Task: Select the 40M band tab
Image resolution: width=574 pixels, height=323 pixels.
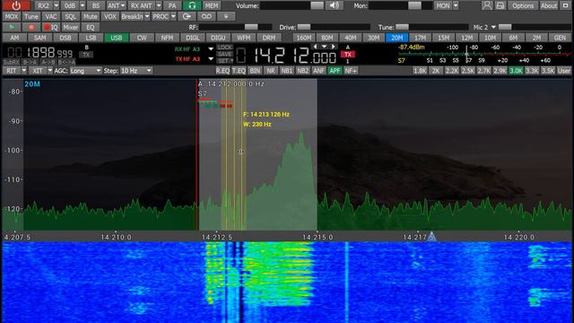Action: click(351, 38)
